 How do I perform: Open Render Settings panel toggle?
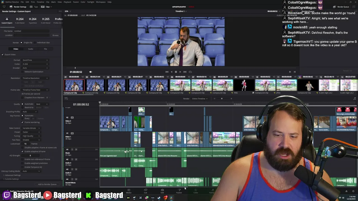click(18, 7)
